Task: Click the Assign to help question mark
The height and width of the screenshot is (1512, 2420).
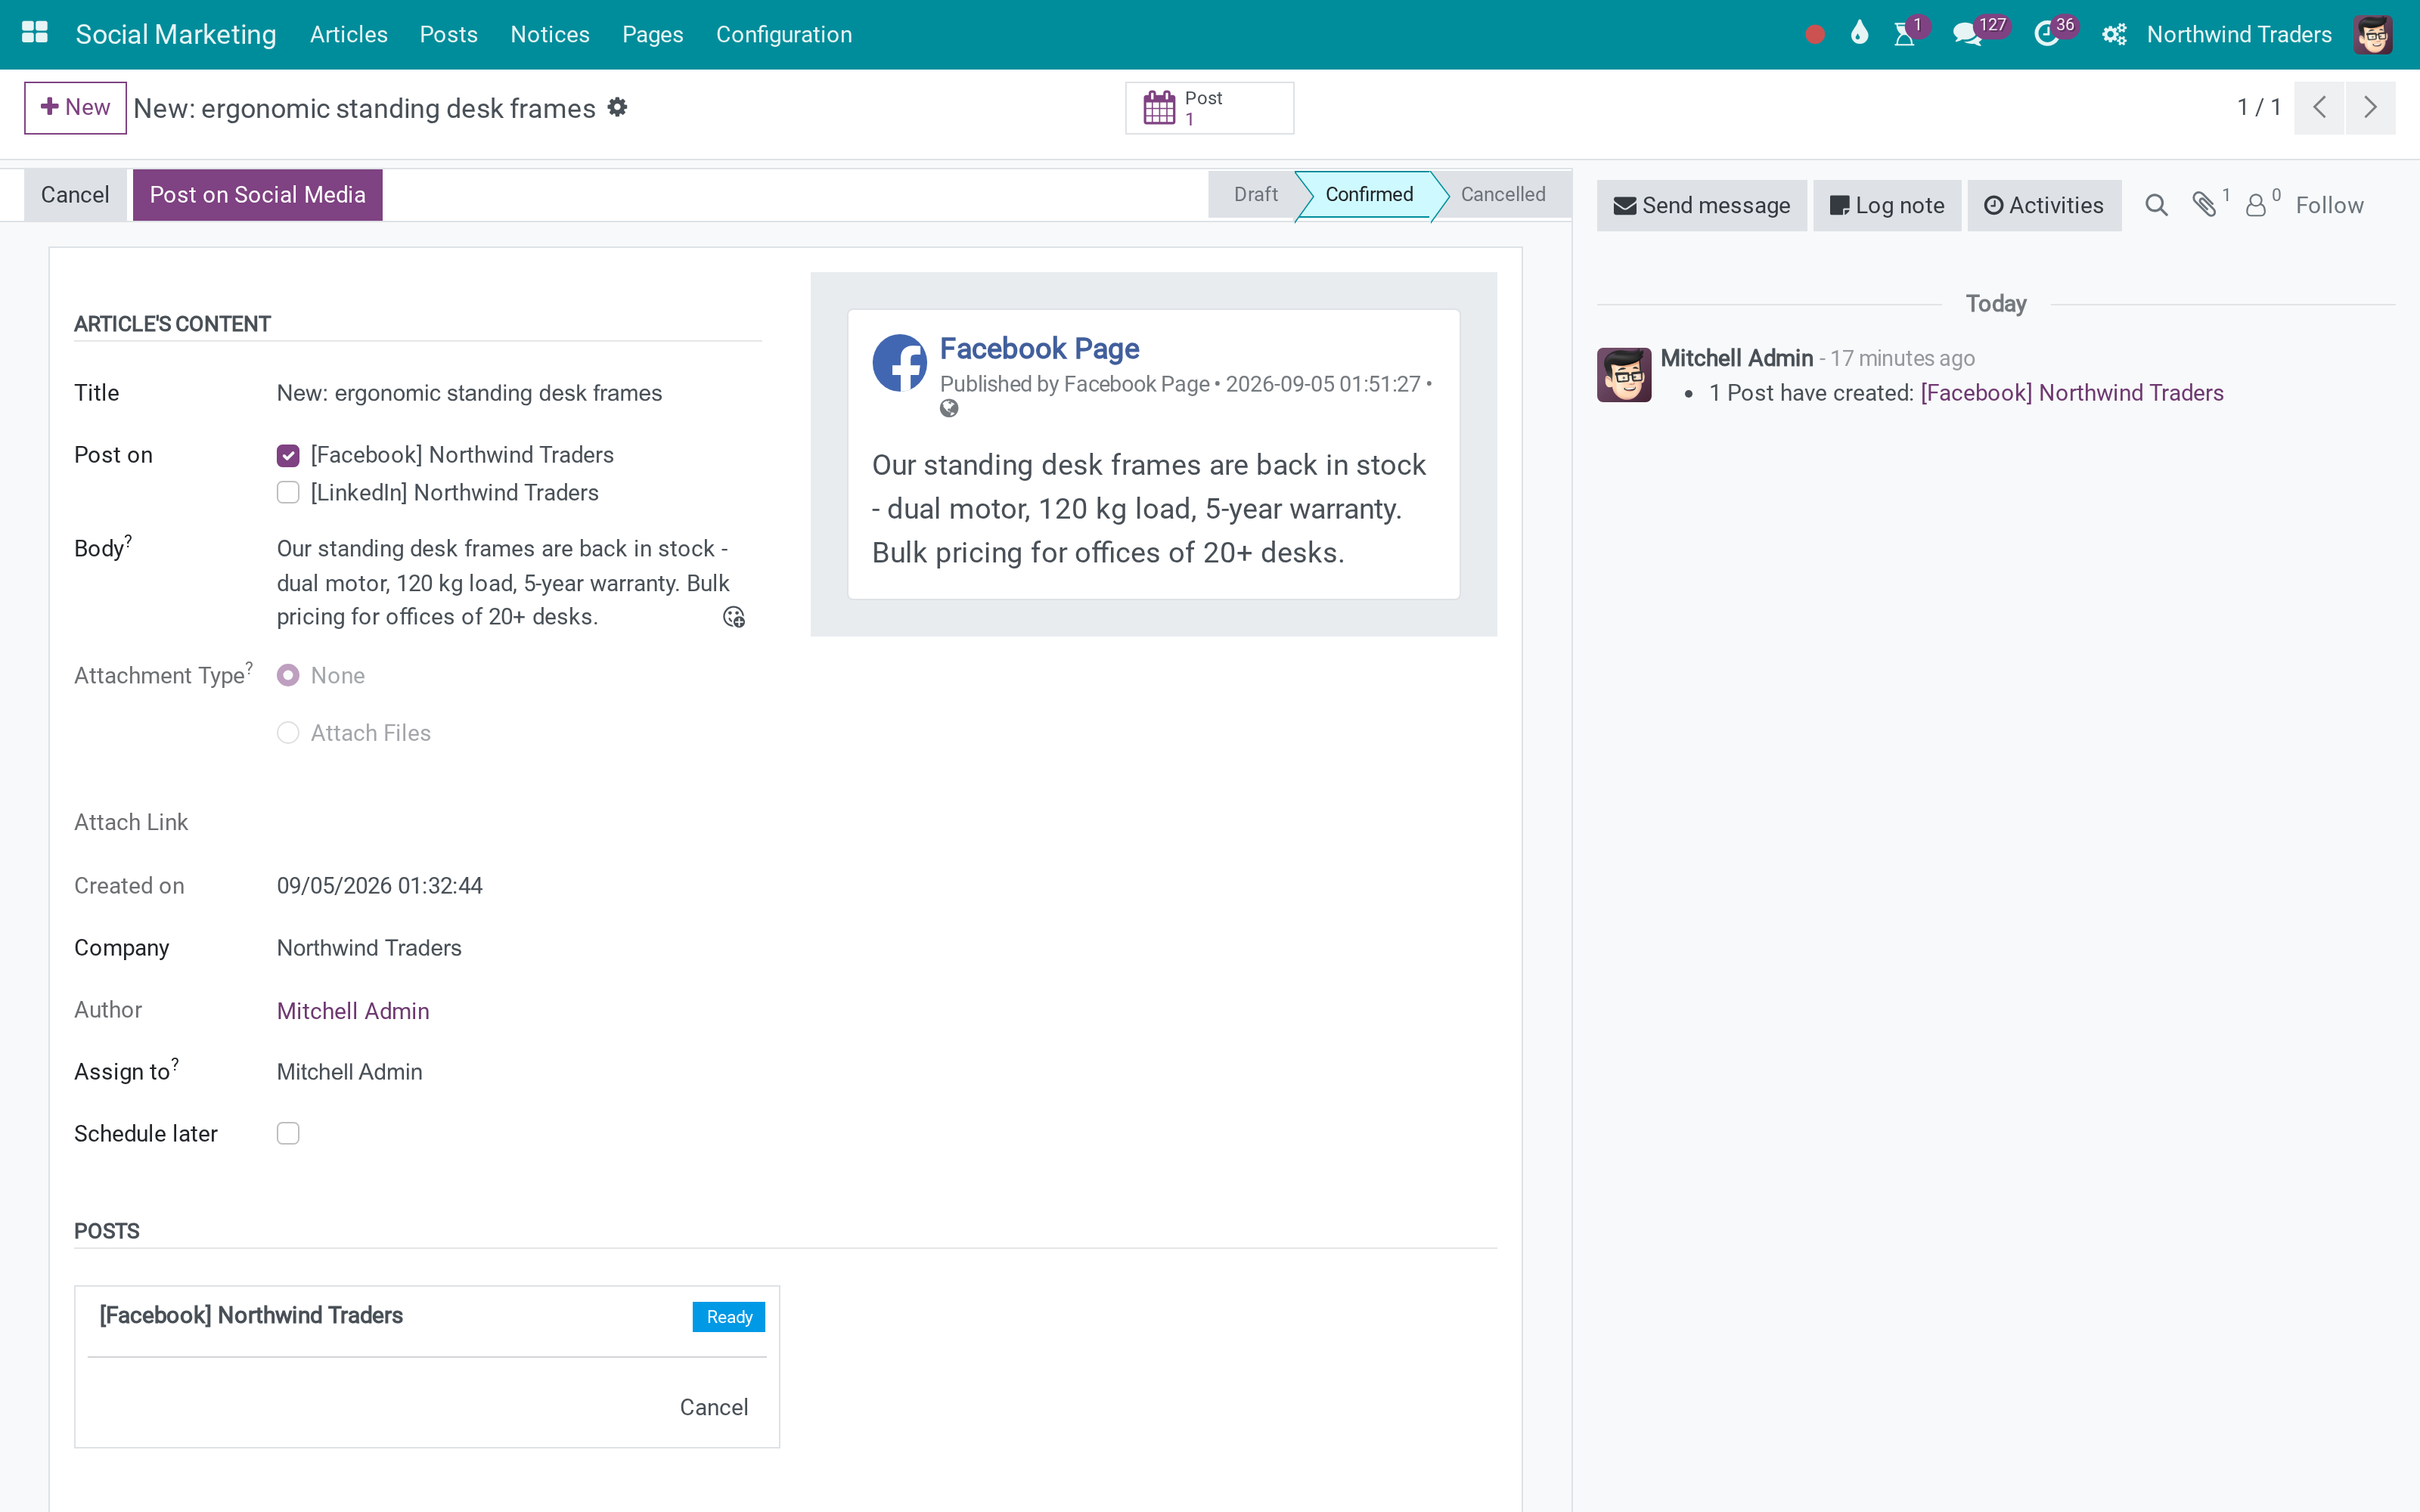Action: [x=175, y=1064]
